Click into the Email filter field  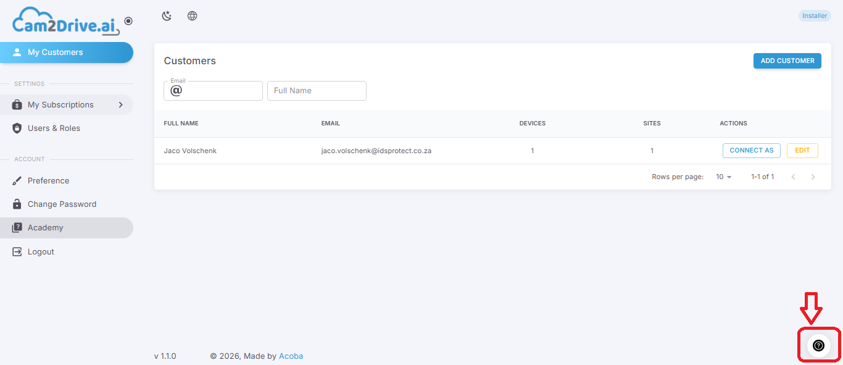pos(213,91)
